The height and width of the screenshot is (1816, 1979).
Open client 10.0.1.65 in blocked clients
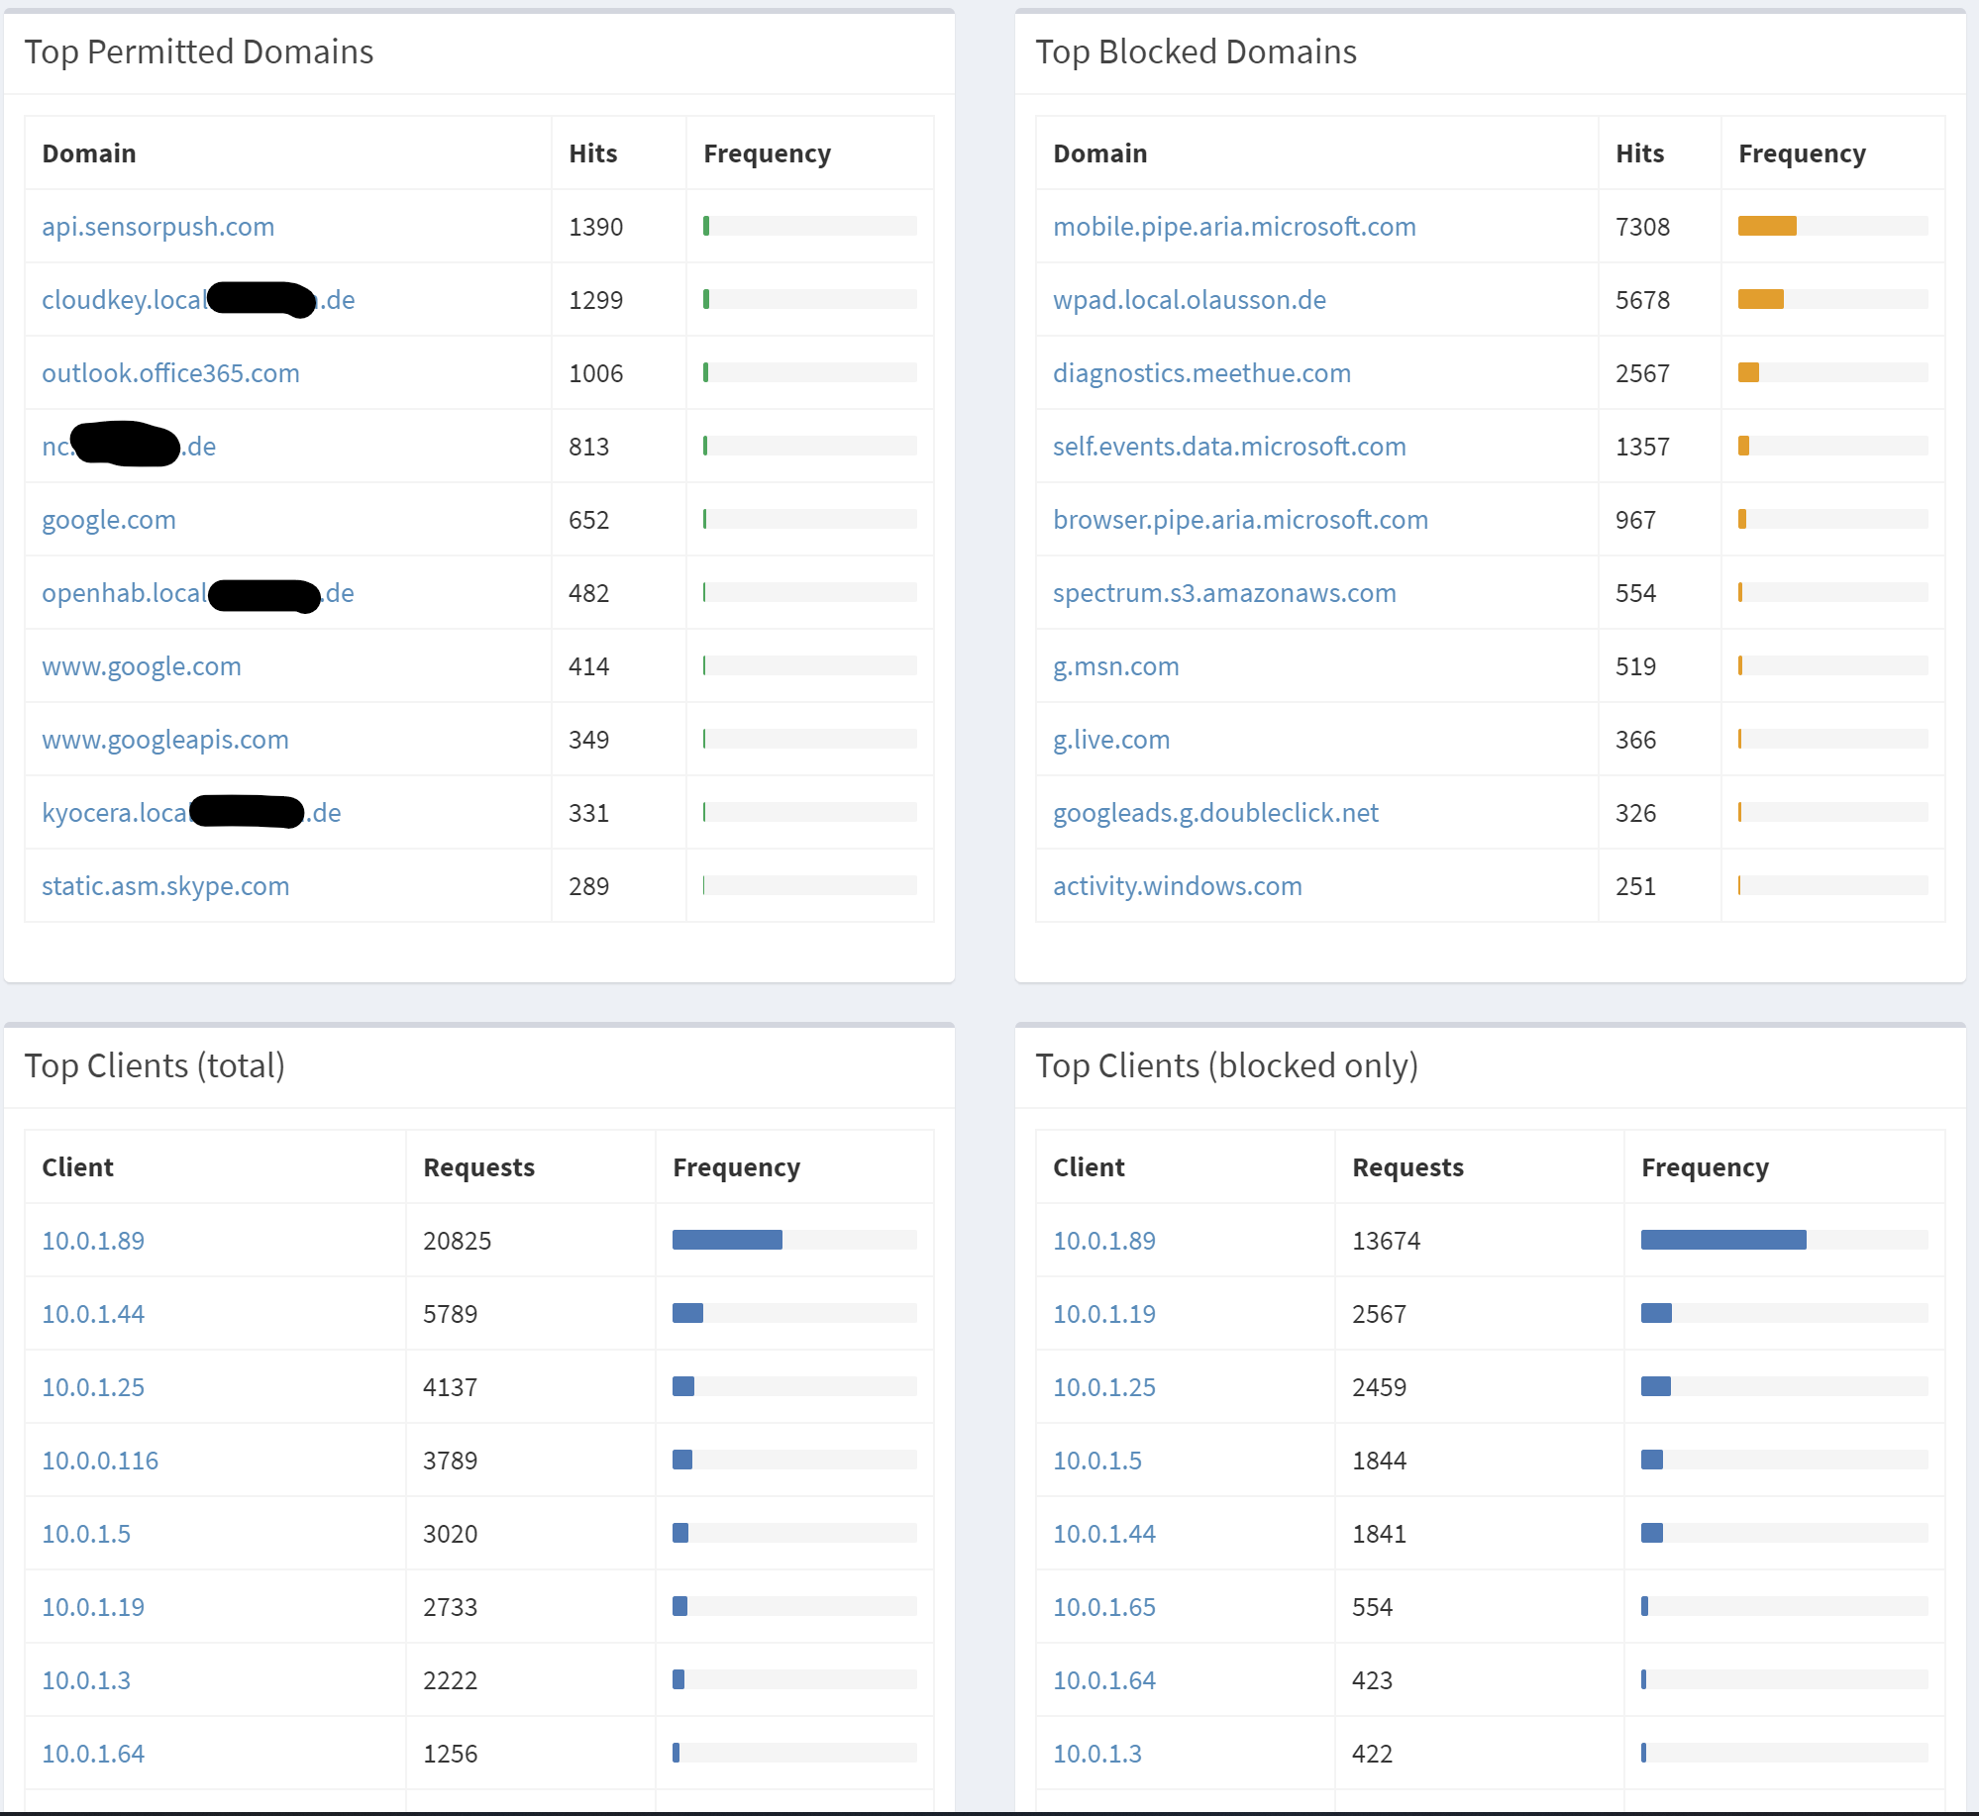coord(1103,1607)
